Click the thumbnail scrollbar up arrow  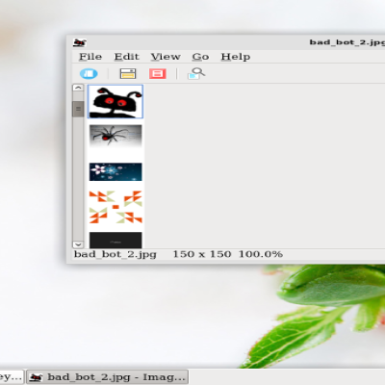(x=78, y=88)
